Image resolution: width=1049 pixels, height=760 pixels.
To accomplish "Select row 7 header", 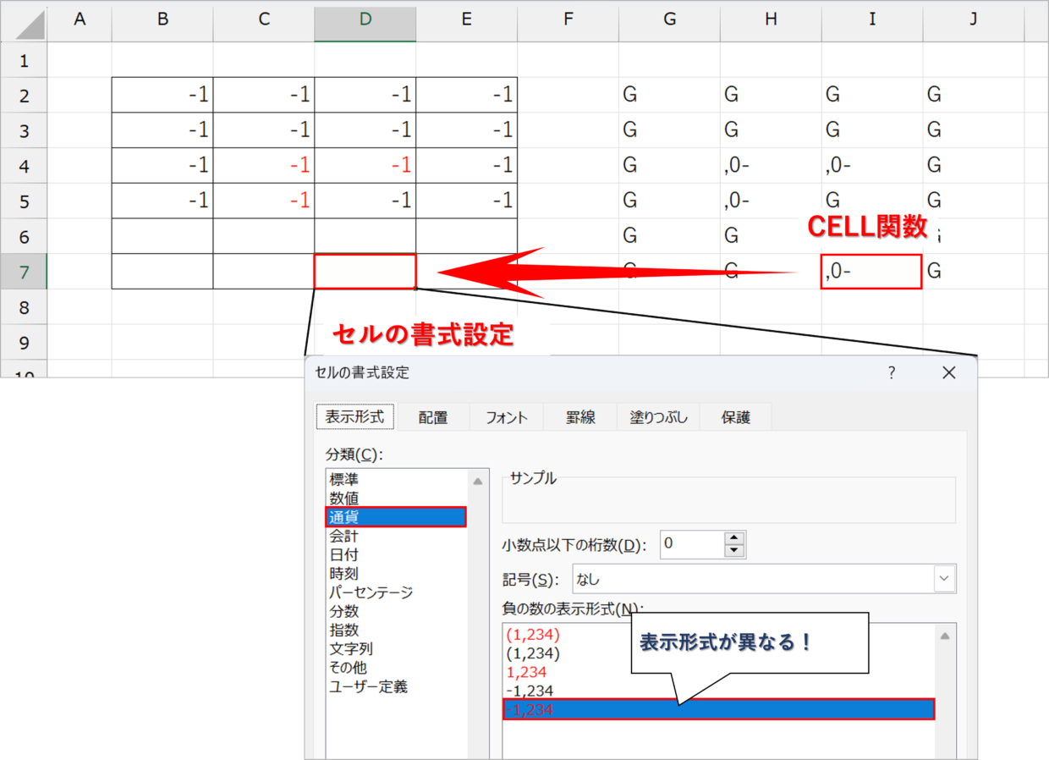I will (24, 272).
